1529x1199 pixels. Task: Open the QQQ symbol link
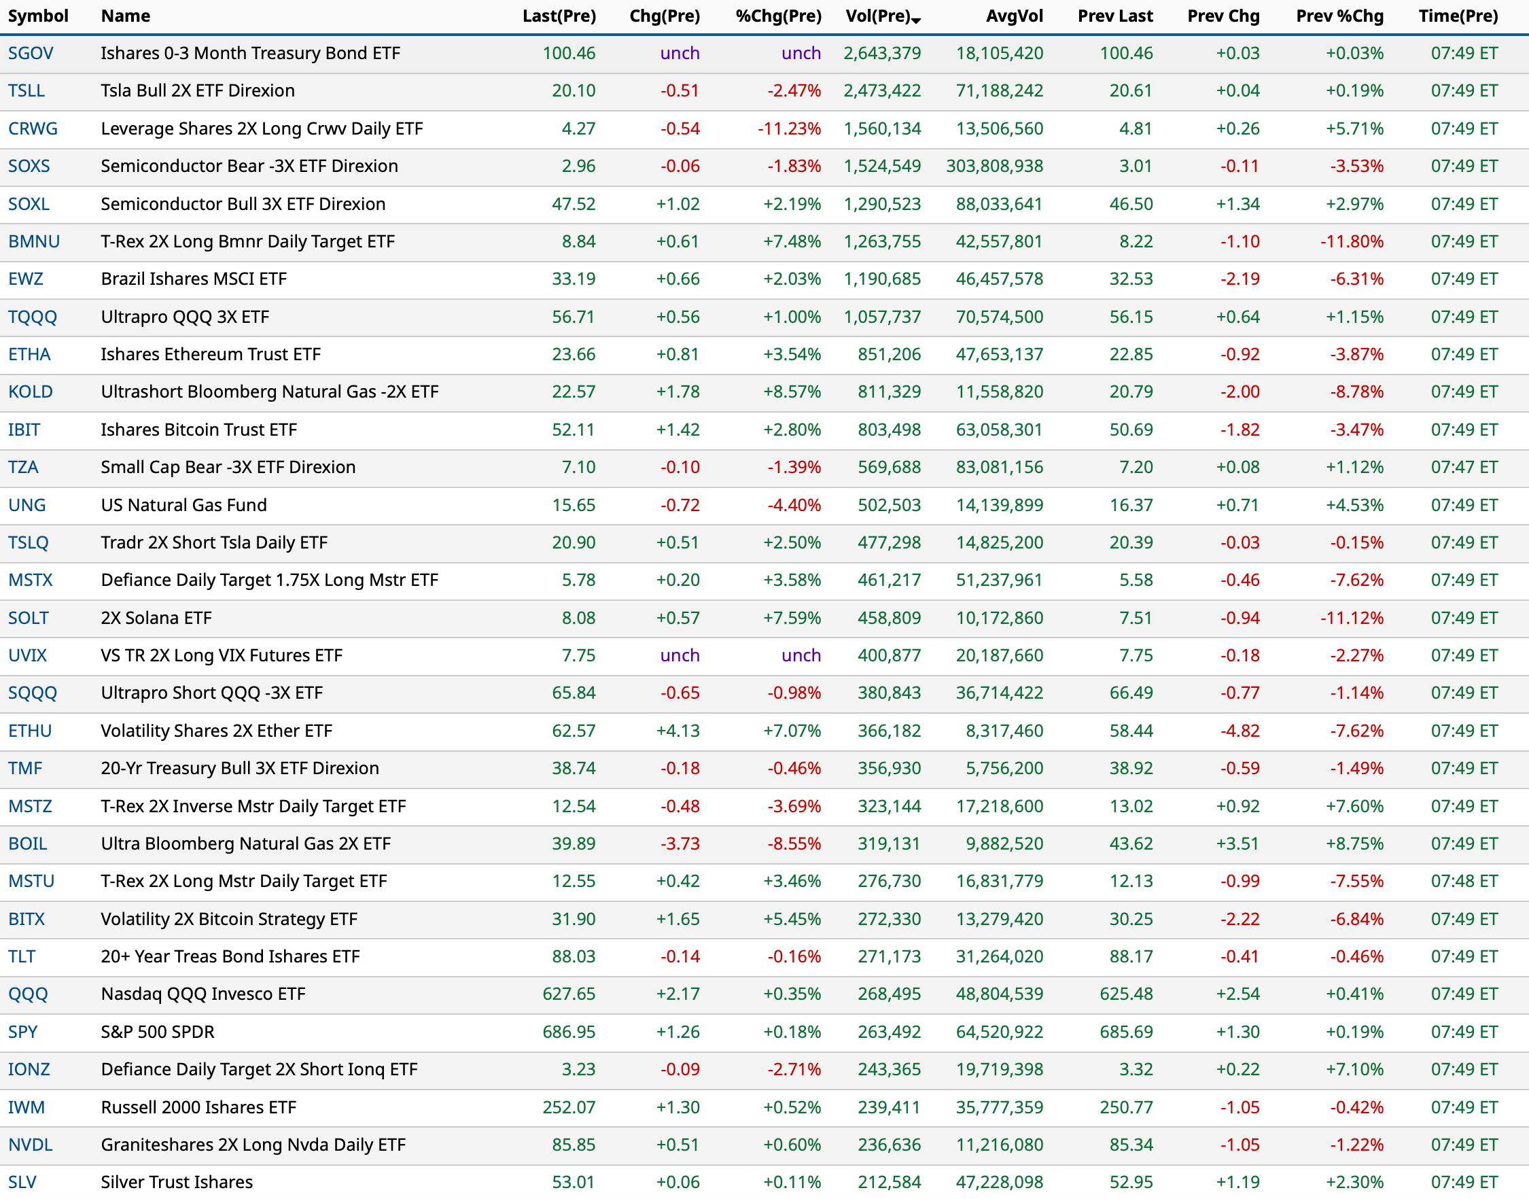[28, 994]
